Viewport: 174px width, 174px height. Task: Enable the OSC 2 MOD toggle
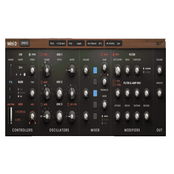tap(41, 82)
